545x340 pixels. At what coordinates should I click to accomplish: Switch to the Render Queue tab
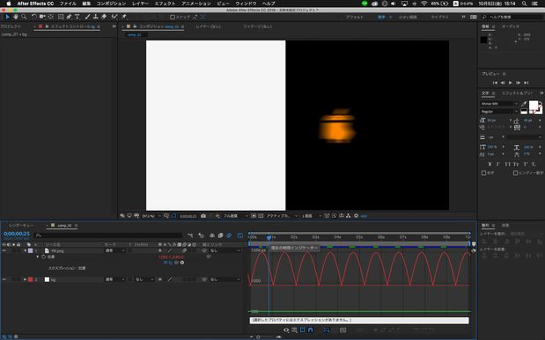click(21, 226)
